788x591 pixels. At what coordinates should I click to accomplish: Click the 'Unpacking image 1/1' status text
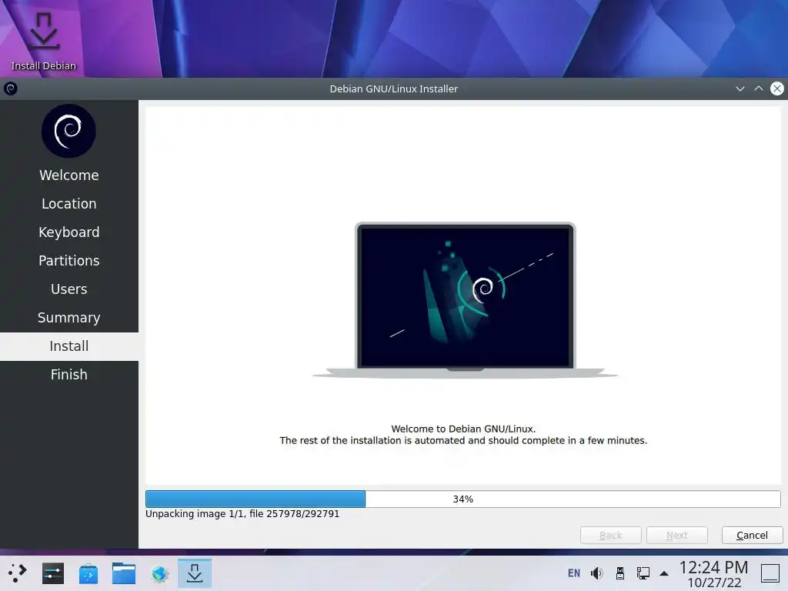(x=242, y=514)
